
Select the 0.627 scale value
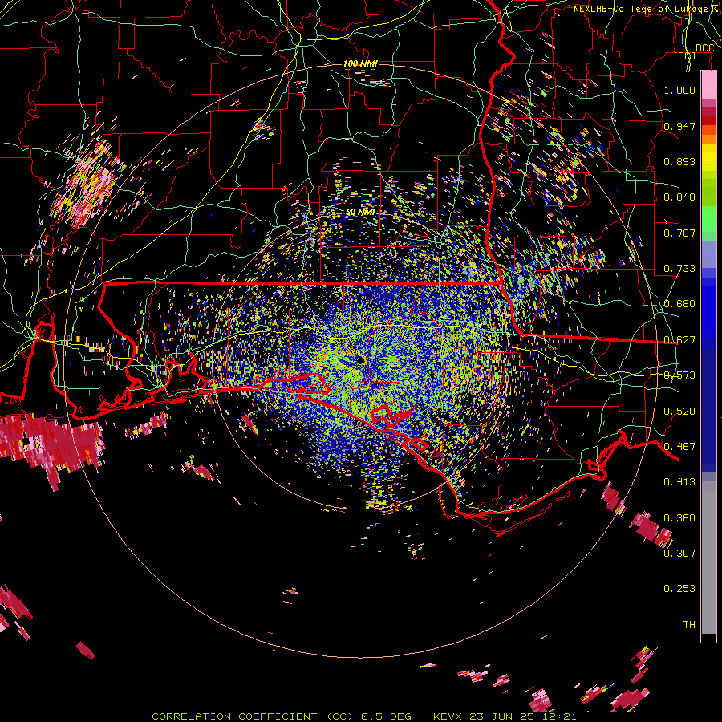[x=679, y=339]
